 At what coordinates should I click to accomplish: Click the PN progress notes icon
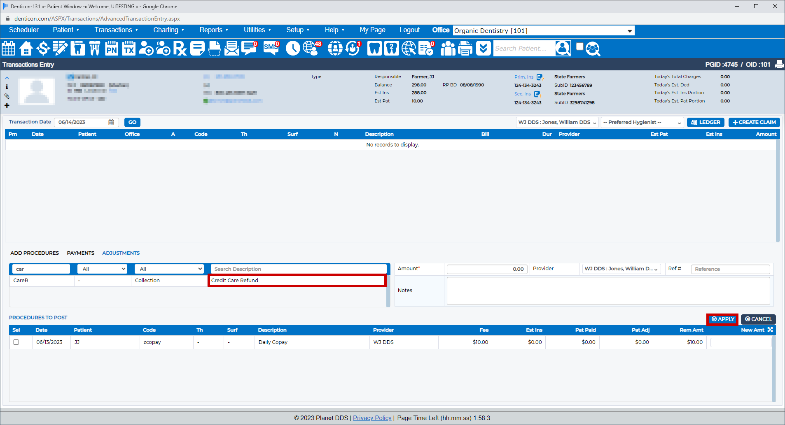coord(112,49)
